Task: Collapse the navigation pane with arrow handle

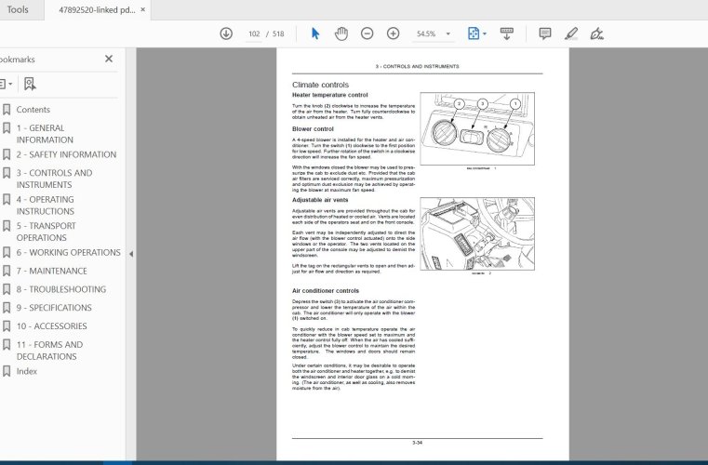Action: (x=131, y=254)
